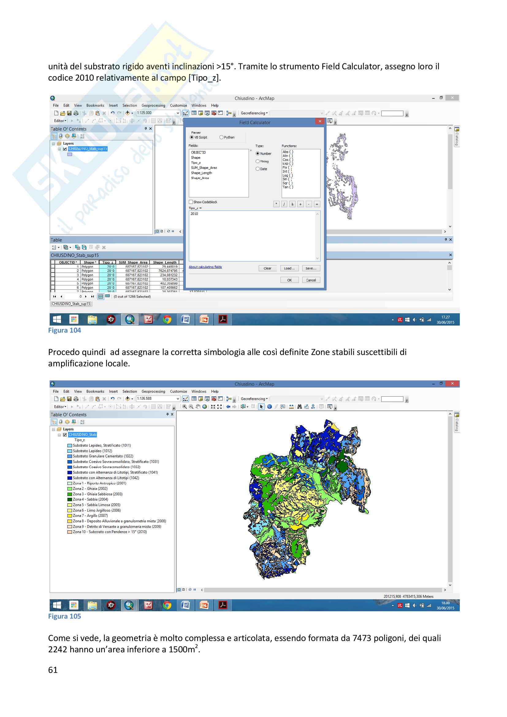Switch parser to Python

(x=221, y=137)
